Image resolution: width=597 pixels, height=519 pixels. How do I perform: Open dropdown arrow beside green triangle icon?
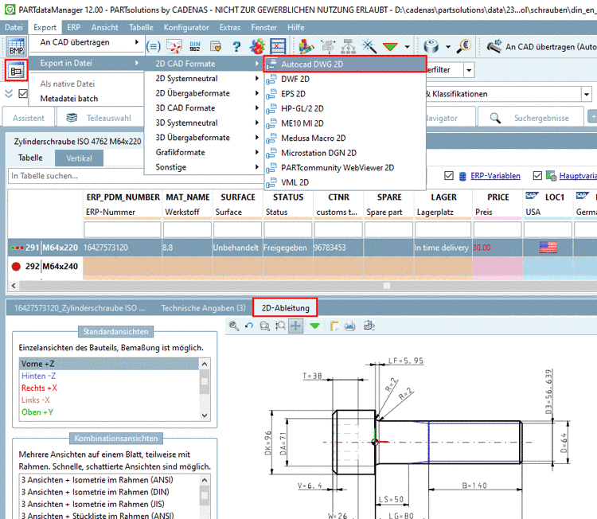pos(408,47)
